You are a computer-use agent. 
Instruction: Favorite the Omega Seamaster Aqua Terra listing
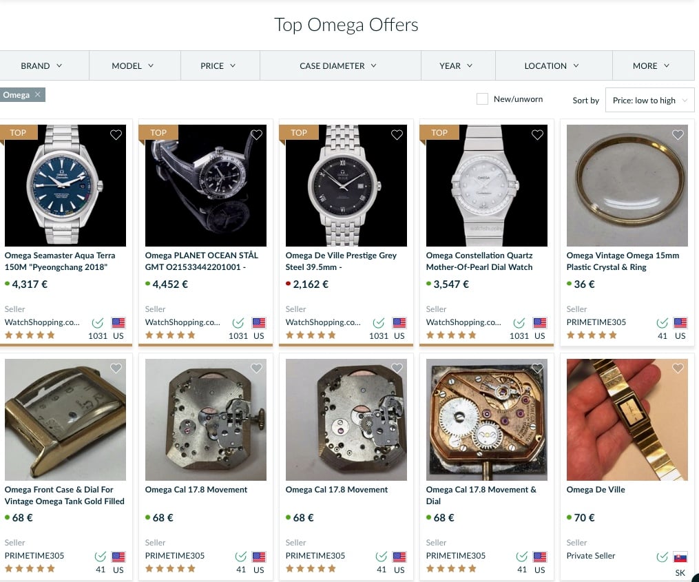click(116, 135)
